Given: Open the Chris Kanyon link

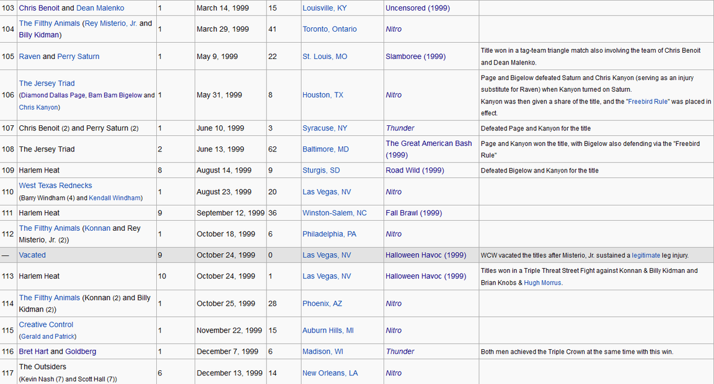Looking at the screenshot, I should pos(38,107).
